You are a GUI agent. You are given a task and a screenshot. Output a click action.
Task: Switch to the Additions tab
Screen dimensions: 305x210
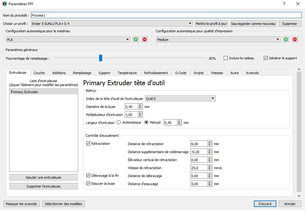[59, 73]
